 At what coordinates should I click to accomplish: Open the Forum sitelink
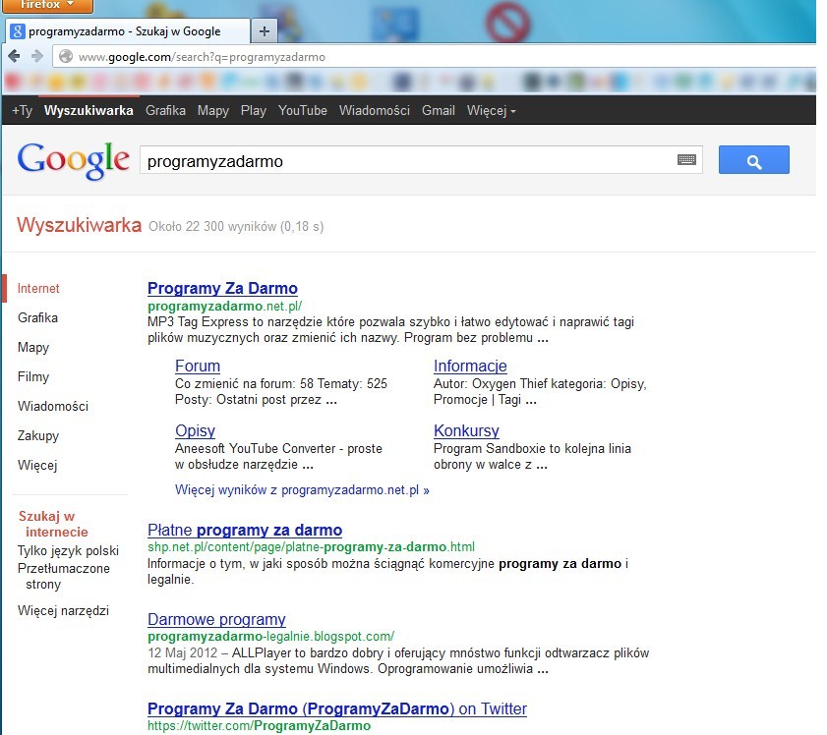(198, 366)
